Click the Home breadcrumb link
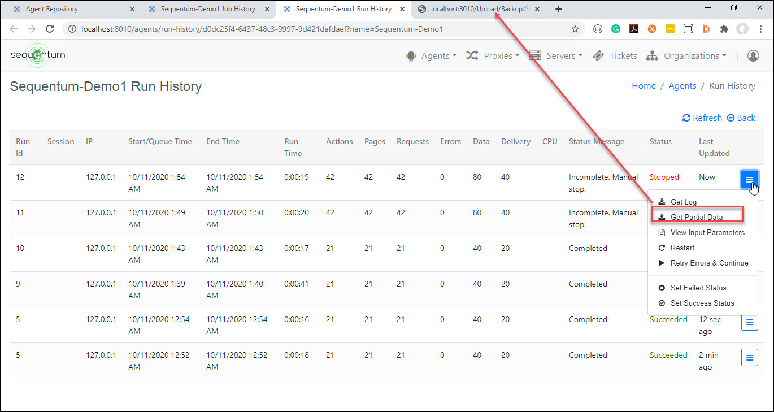This screenshot has width=774, height=412. tap(643, 86)
